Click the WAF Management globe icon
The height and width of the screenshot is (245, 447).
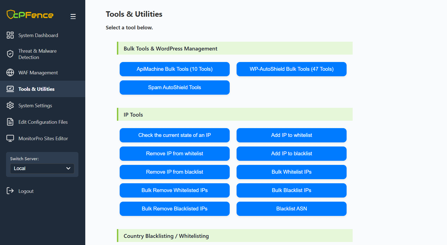tap(10, 72)
